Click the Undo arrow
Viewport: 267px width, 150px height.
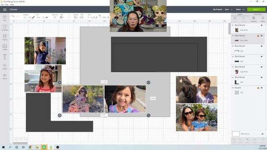(13, 16)
